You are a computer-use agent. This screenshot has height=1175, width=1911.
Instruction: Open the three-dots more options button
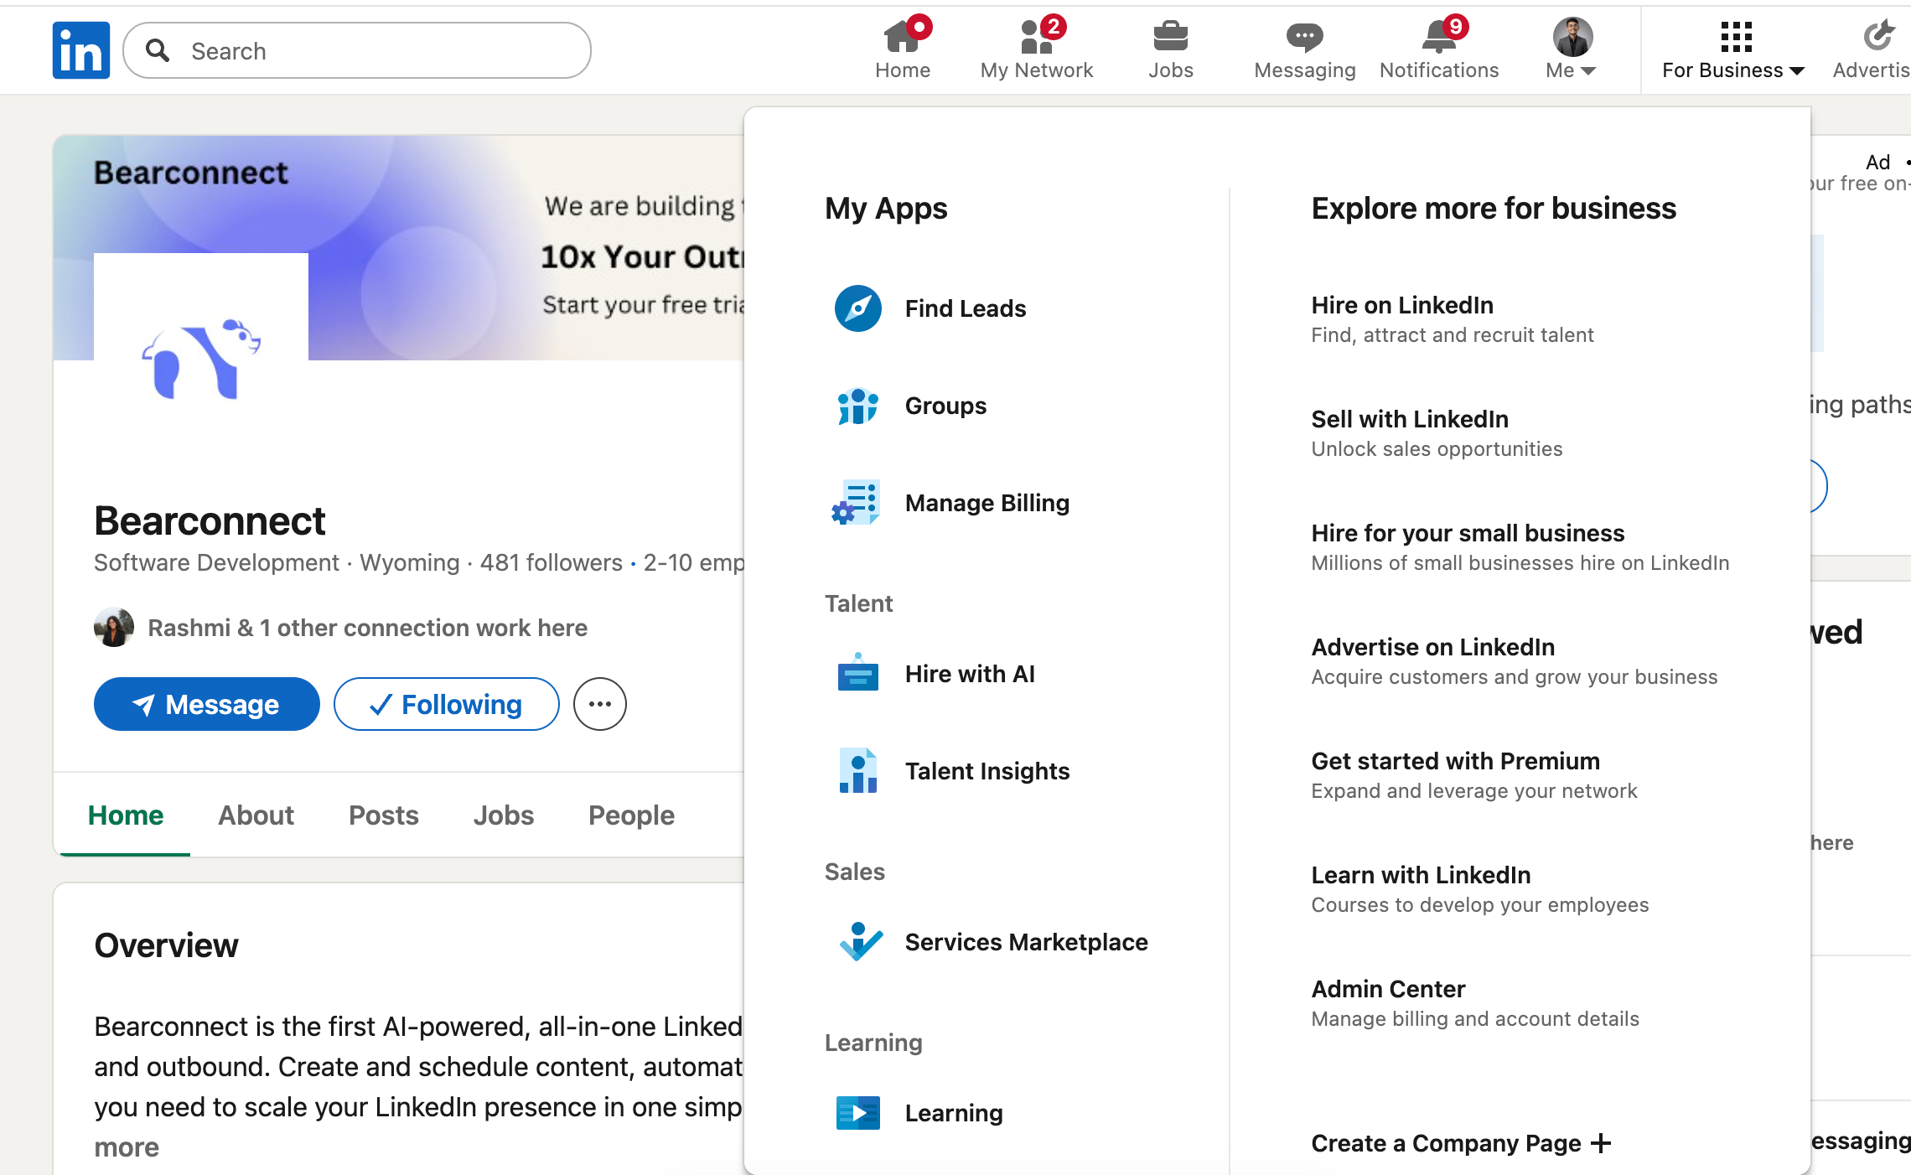tap(600, 704)
